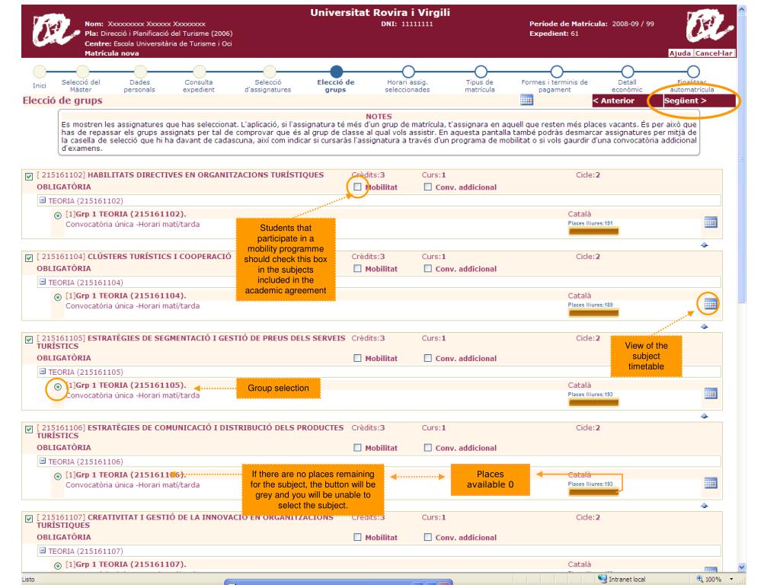Viewport: 780px width, 585px height.
Task: Check Mobilitat for subject 215161106
Action: 357,447
